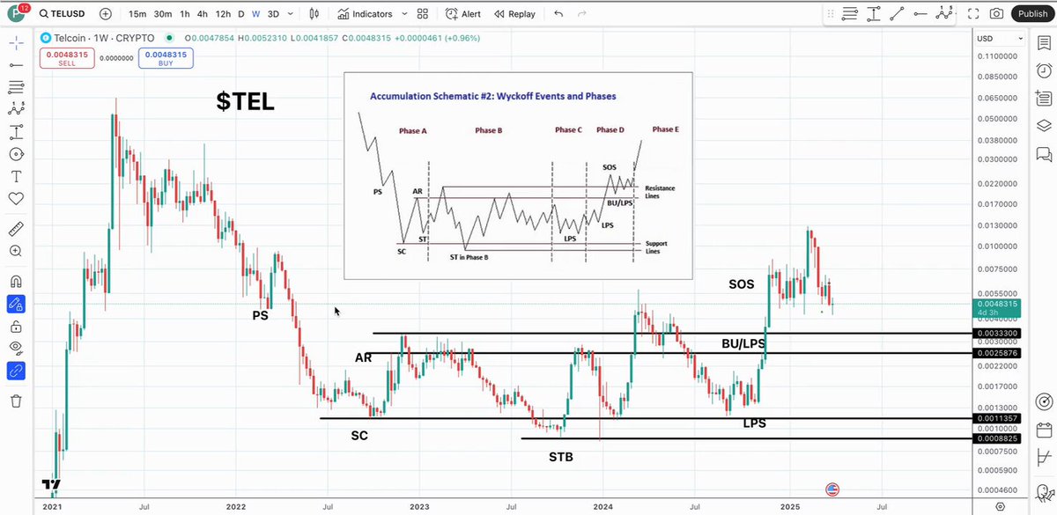
Task: Click the add symbol plus icon
Action: pyautogui.click(x=106, y=14)
